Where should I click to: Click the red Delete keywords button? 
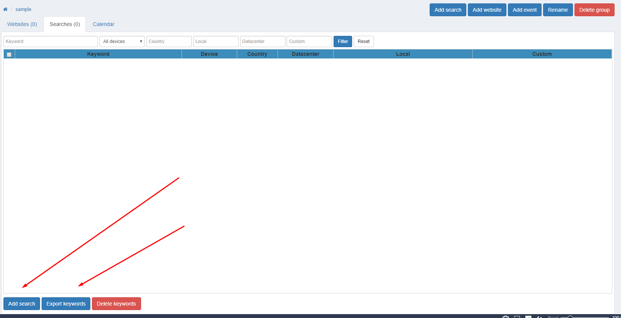116,304
